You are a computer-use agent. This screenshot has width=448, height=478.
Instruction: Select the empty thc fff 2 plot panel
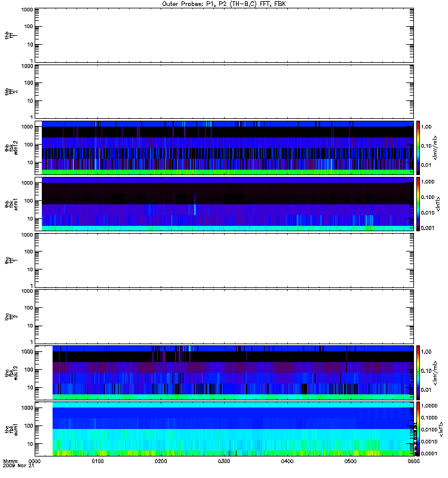pos(225,317)
